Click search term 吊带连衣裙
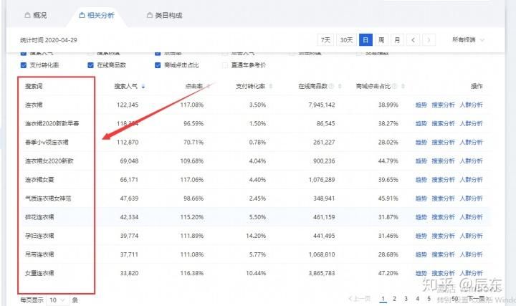 (x=39, y=254)
